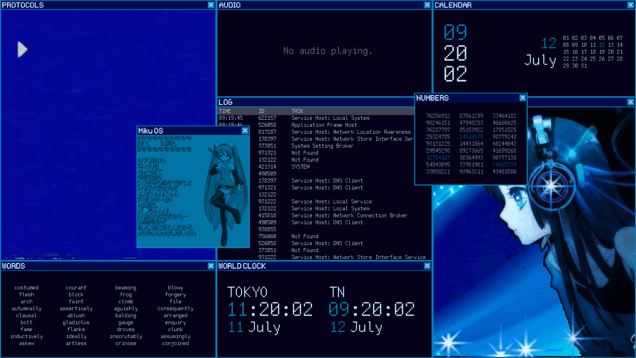Close the CALENDAR window
This screenshot has height=358, width=636.
pos(631,5)
